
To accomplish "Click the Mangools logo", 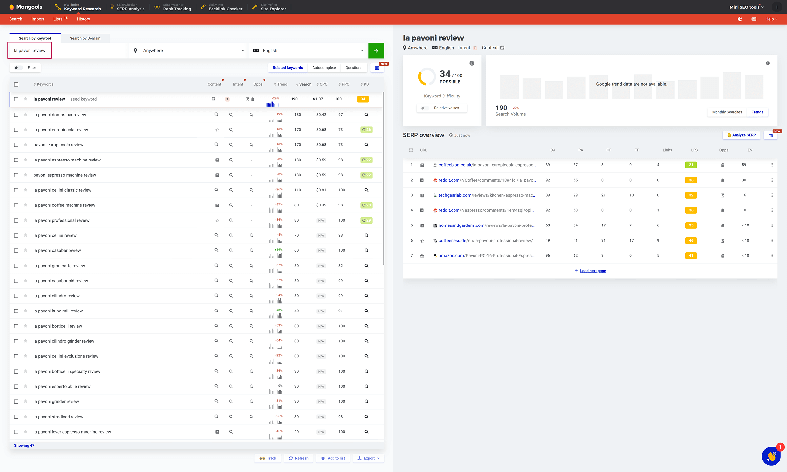I will point(26,7).
